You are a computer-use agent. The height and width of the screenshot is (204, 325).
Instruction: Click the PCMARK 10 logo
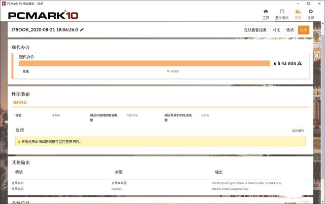[43, 15]
